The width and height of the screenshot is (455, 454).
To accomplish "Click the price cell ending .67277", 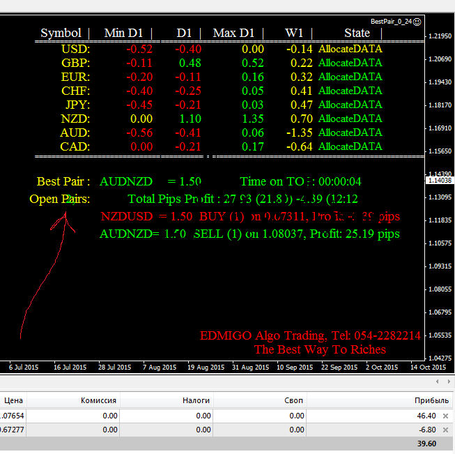I will click(12, 430).
